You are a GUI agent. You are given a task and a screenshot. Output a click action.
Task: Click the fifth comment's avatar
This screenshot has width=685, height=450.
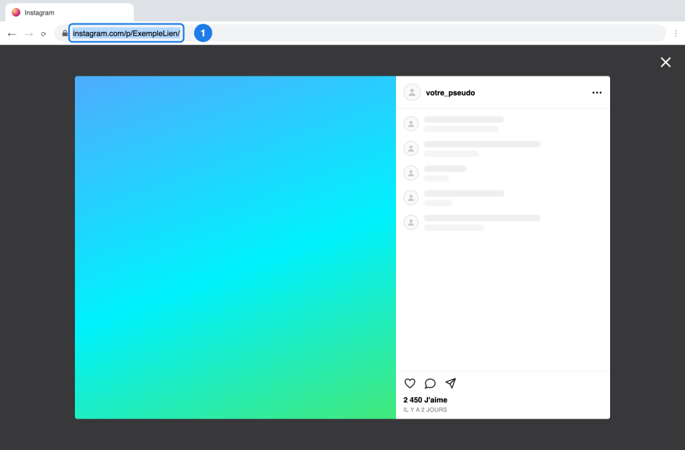click(411, 222)
